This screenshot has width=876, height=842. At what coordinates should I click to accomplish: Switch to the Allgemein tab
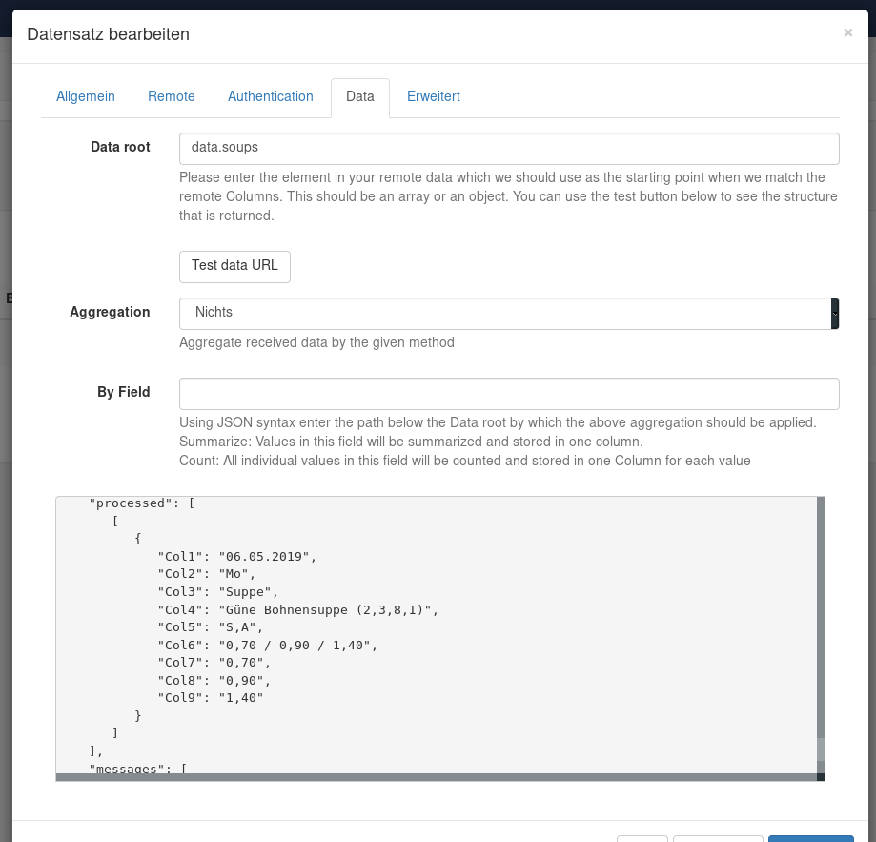pyautogui.click(x=86, y=96)
